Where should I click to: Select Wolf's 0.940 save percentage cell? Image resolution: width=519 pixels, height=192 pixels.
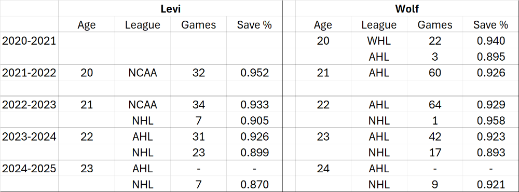point(491,40)
